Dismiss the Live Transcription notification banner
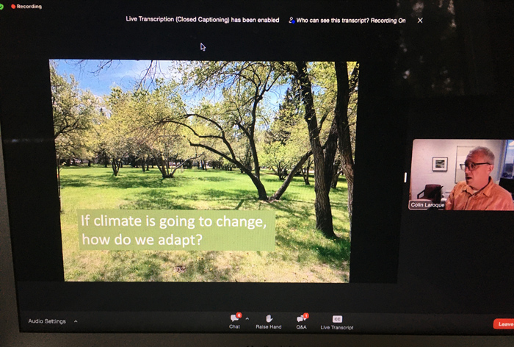The height and width of the screenshot is (347, 514). [420, 21]
